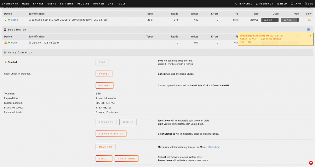Image resolution: width=315 pixels, height=167 pixels.
Task: Click the Started warning triangle icon
Action: point(6,62)
